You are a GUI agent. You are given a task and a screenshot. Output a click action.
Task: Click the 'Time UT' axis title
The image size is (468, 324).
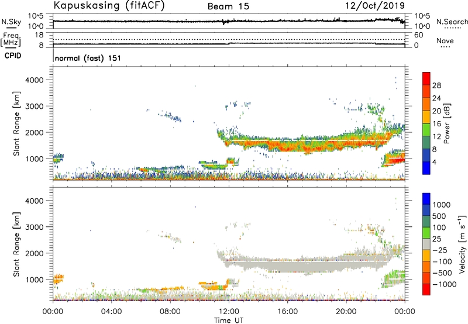[229, 320]
